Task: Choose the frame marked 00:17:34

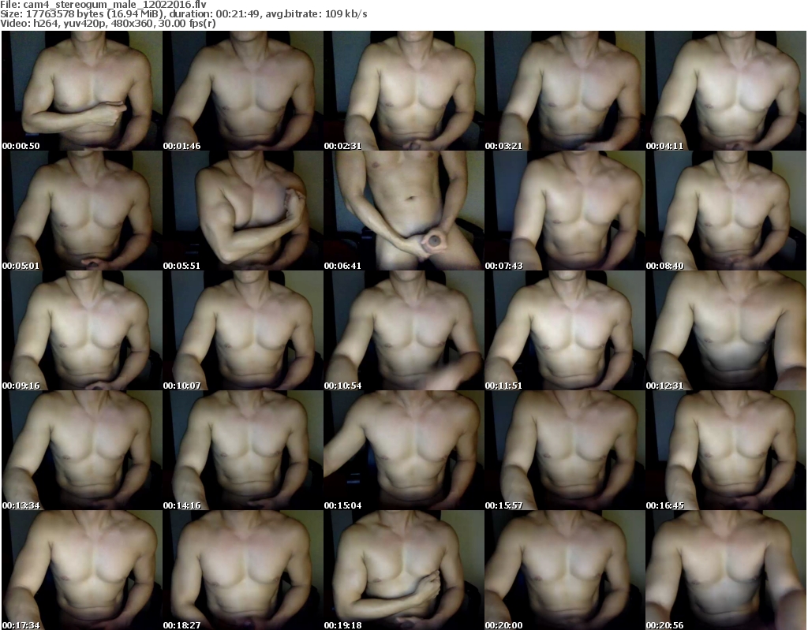Action: coord(82,570)
